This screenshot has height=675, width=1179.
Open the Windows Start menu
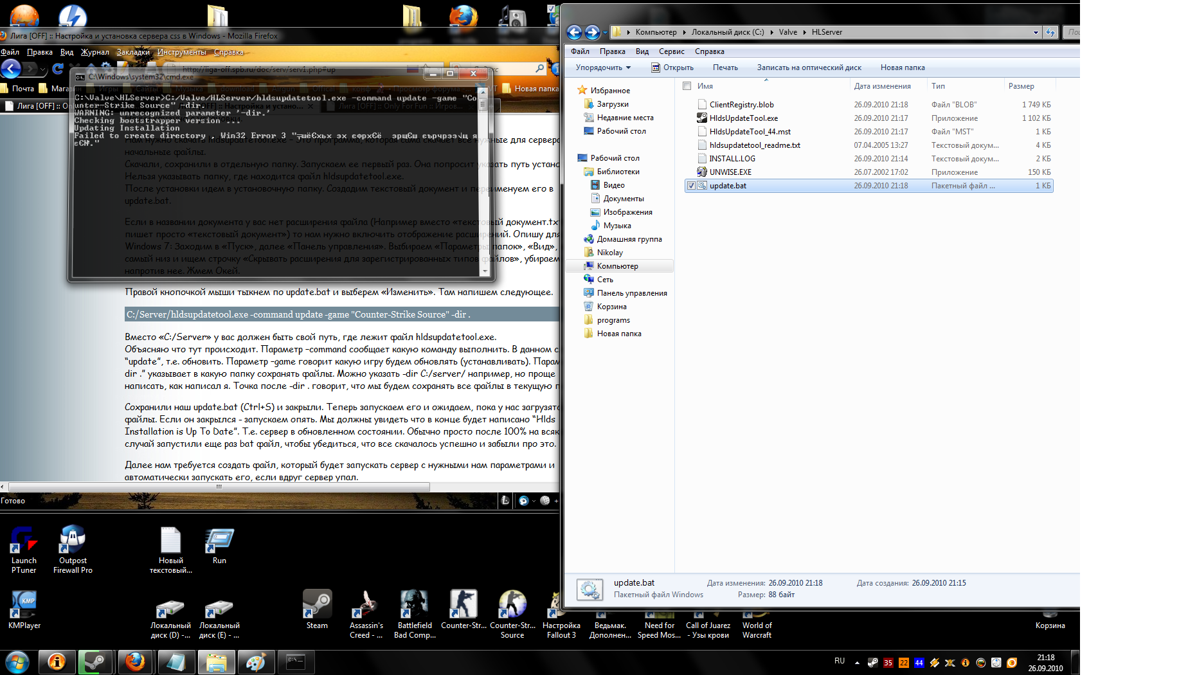[17, 661]
